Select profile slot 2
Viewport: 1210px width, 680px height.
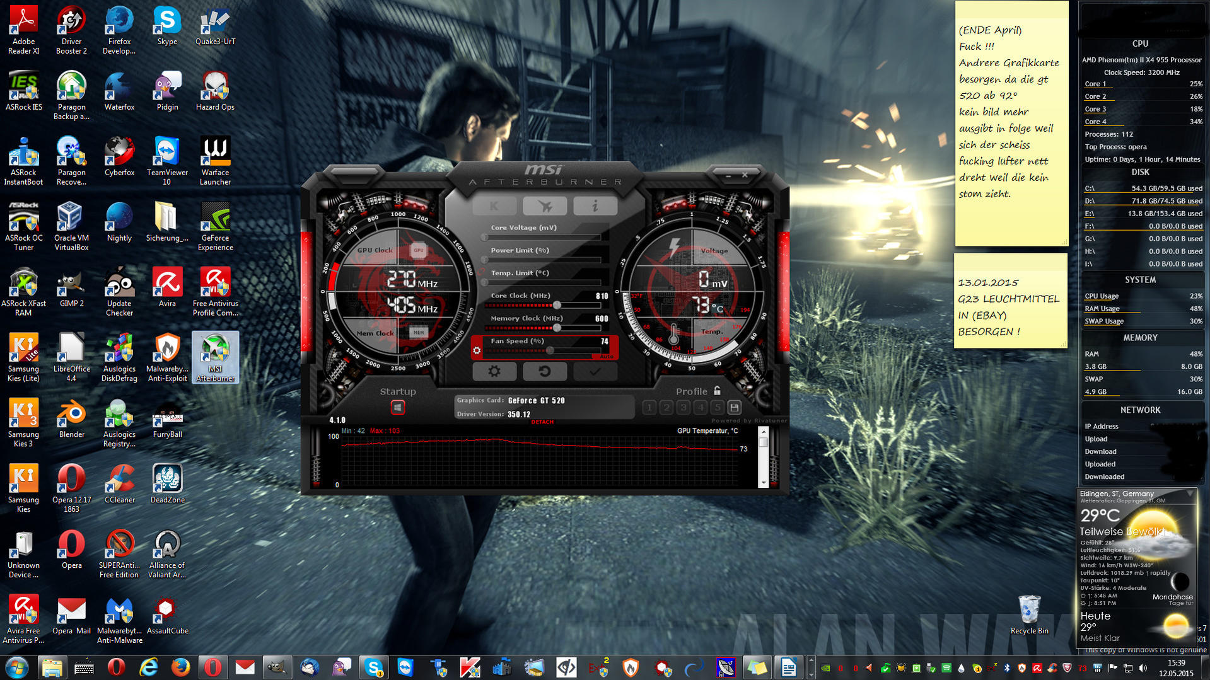(666, 408)
